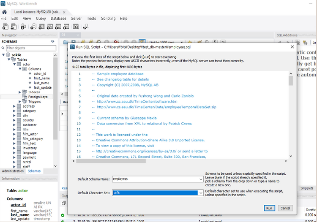Click the create new function icon
The image size is (317, 222).
[66, 27]
